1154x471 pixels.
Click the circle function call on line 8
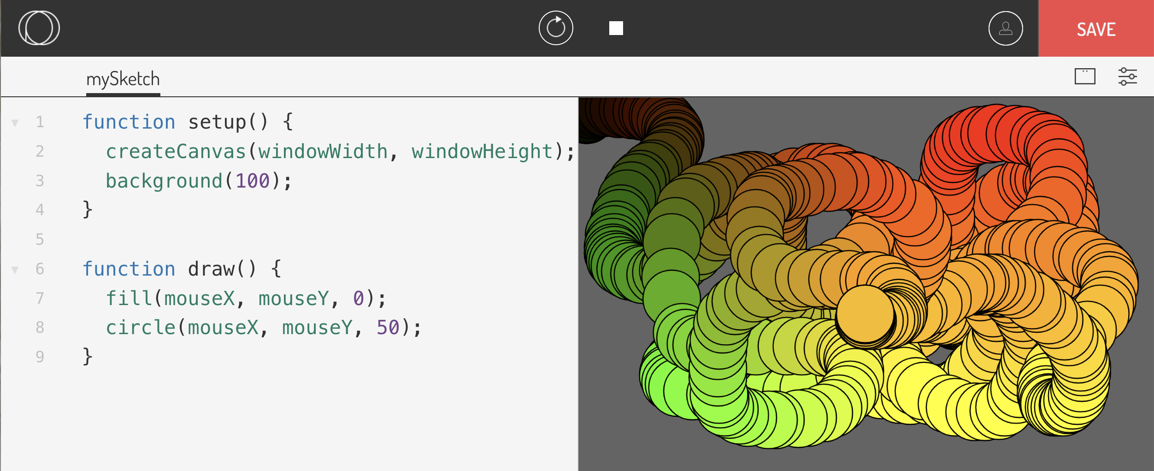pos(141,328)
